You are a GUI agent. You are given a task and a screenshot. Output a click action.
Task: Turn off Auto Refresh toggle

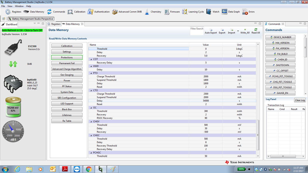point(22,30)
